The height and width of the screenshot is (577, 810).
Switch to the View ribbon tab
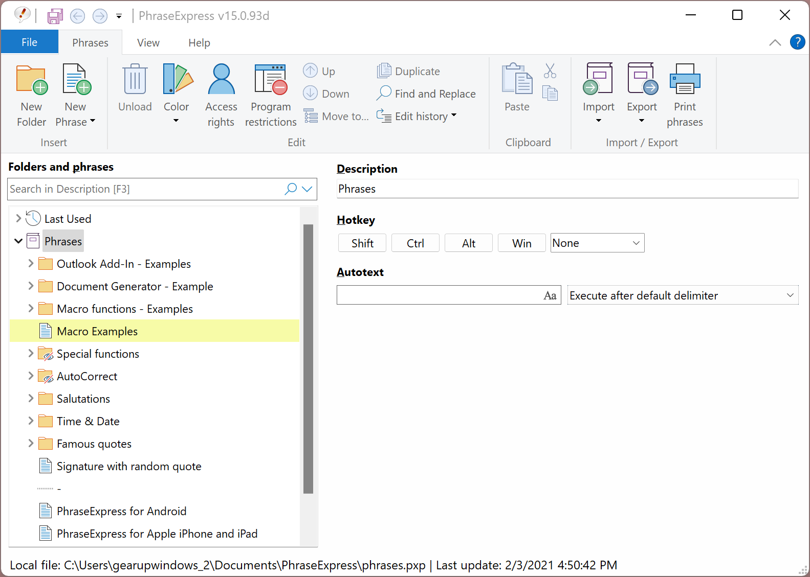point(148,42)
